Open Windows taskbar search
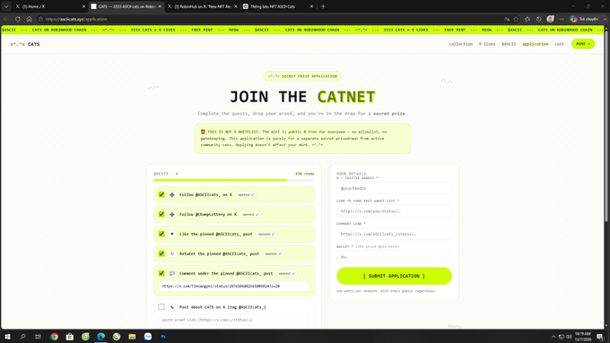The width and height of the screenshot is (610, 343). coord(23,337)
